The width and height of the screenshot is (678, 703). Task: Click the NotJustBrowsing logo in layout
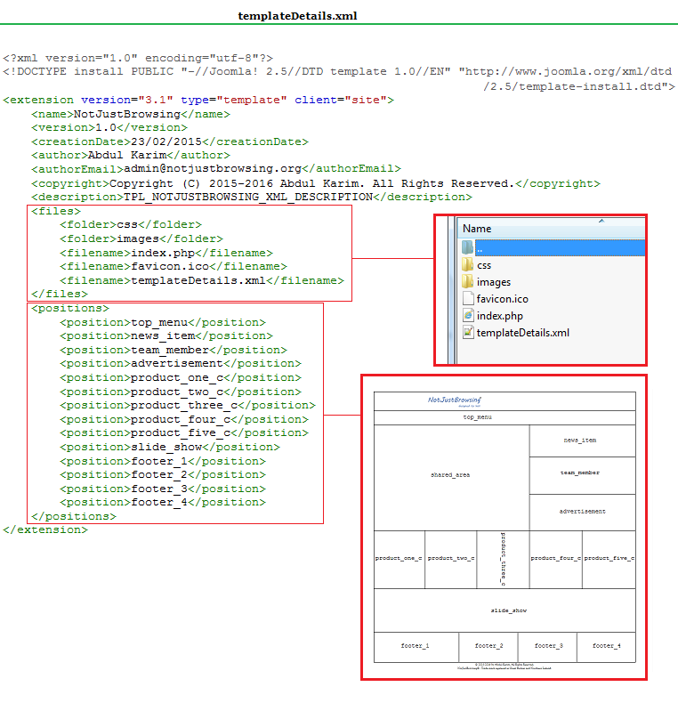[x=455, y=401]
